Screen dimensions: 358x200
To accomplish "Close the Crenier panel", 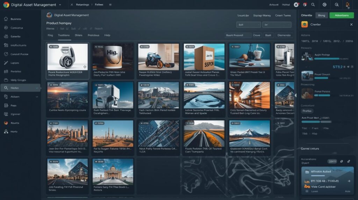I will pos(351,24).
